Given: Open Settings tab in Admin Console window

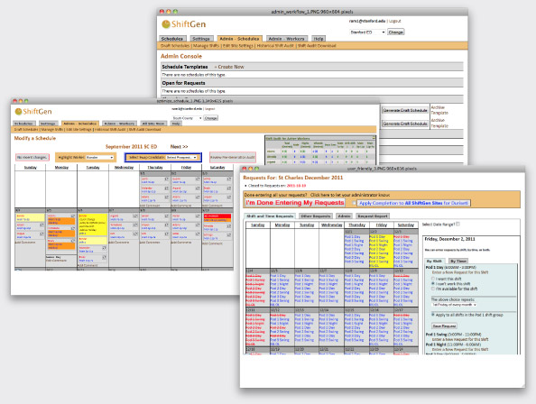Looking at the screenshot, I should (201, 39).
